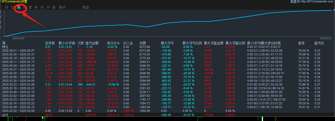Click the percentage value -18.66 %
Image resolution: width=335 pixels, height=121 pixels.
coord(113,84)
